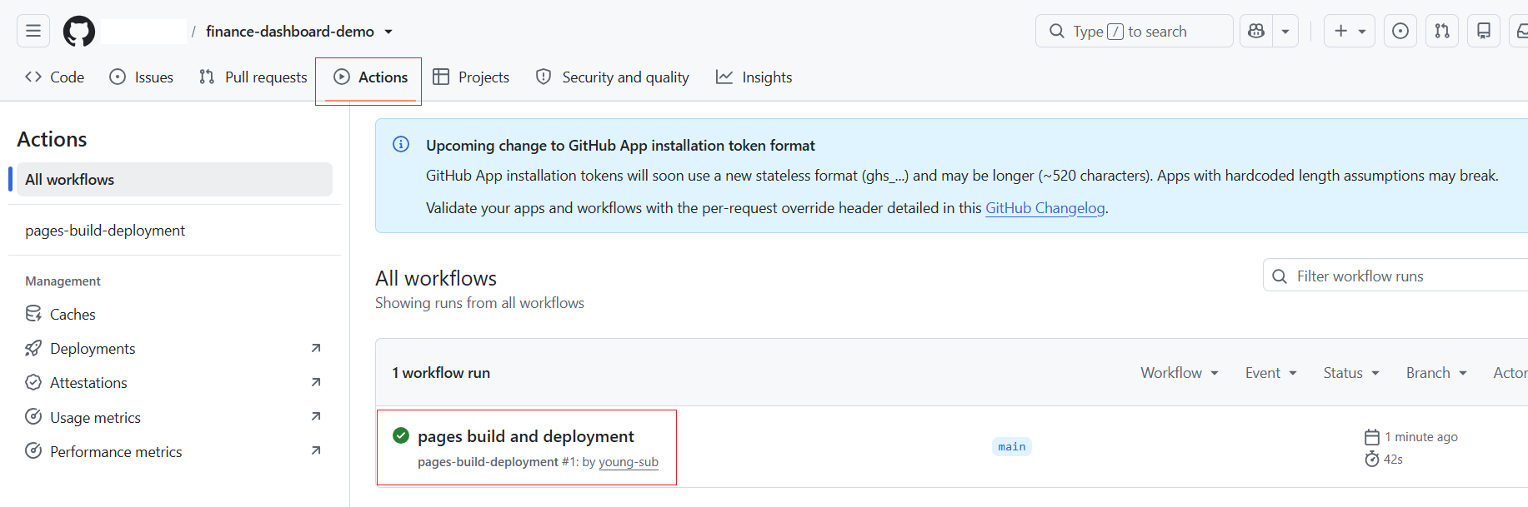The height and width of the screenshot is (507, 1528).
Task: Open Performance metrics under Management
Action: click(x=174, y=451)
